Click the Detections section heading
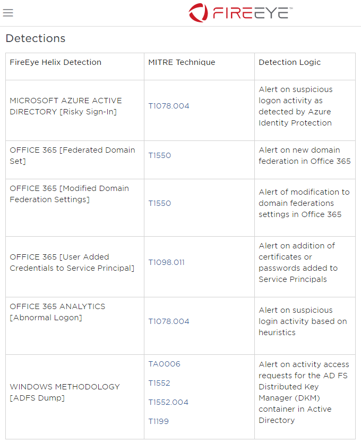 [36, 38]
